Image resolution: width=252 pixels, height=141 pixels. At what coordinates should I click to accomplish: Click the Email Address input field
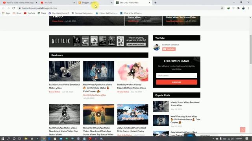point(177,76)
